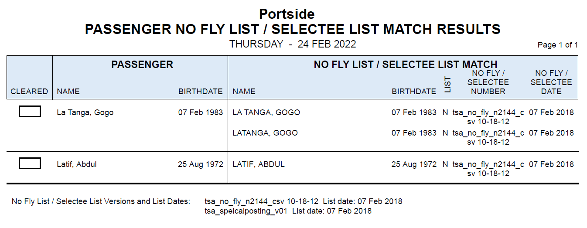Viewport: 587px width, 228px height.
Task: Check the Cleared box for Latif, Abdul
Action: [x=30, y=163]
